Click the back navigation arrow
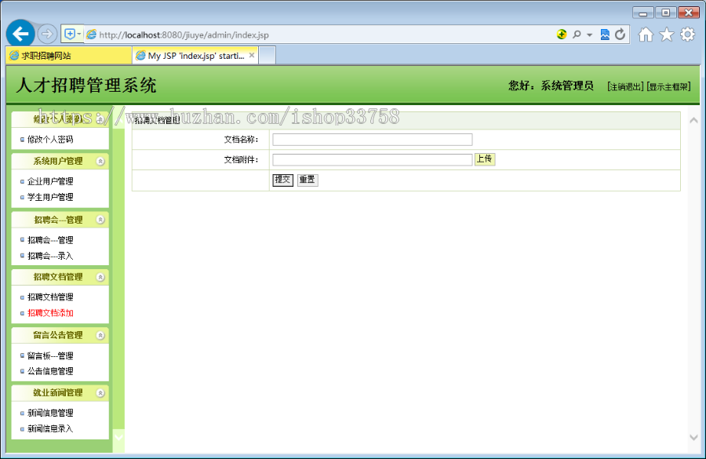Viewport: 706px width, 459px height. (20, 34)
